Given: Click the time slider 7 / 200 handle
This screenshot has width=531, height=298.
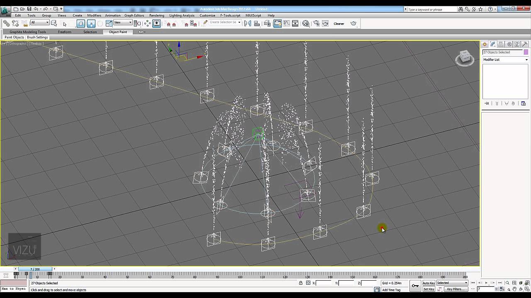Looking at the screenshot, I should (x=35, y=269).
